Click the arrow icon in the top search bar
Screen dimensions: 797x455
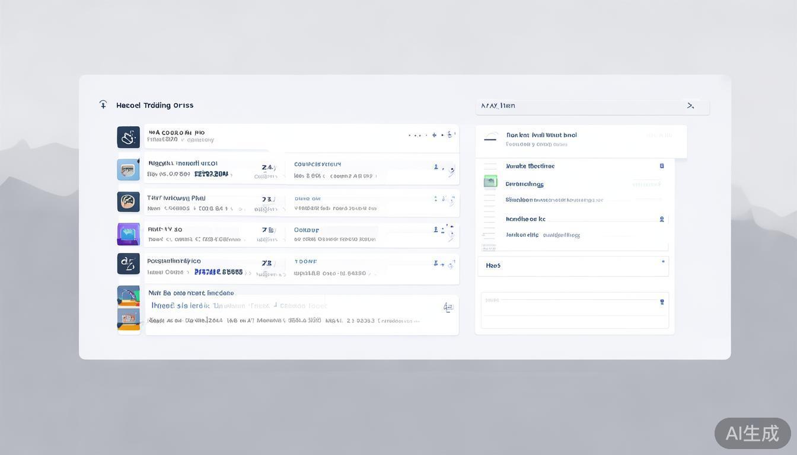point(690,106)
